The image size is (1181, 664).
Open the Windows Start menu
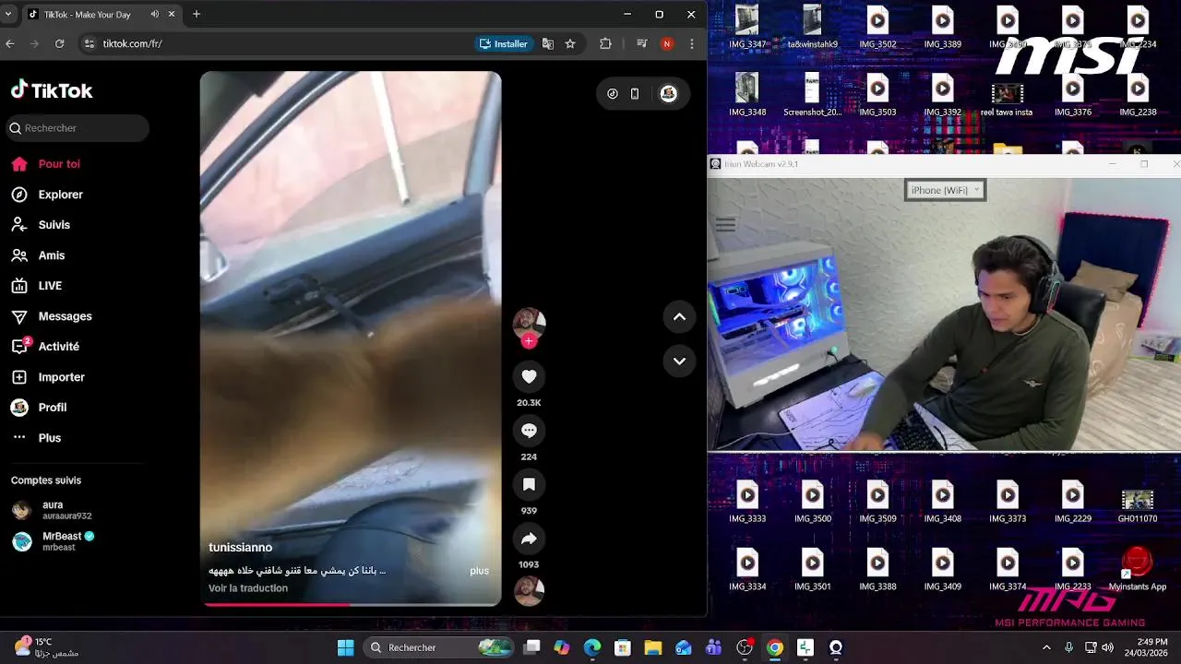(x=345, y=647)
